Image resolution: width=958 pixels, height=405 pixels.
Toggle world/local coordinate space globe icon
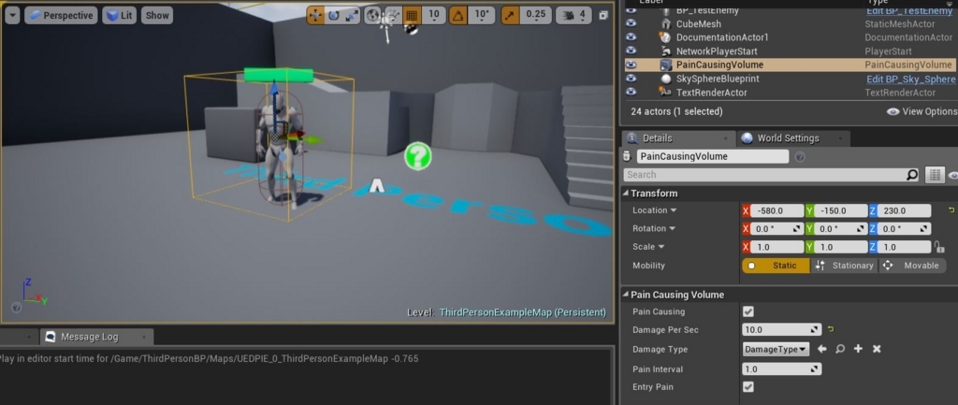(x=372, y=15)
